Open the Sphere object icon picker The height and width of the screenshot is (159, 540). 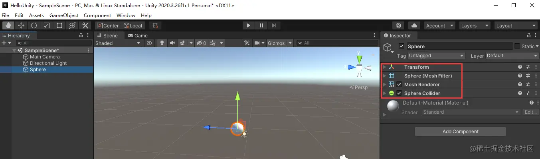[x=388, y=48]
